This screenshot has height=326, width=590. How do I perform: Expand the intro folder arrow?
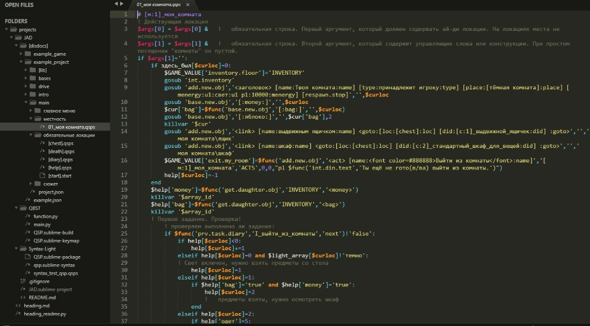(27, 94)
